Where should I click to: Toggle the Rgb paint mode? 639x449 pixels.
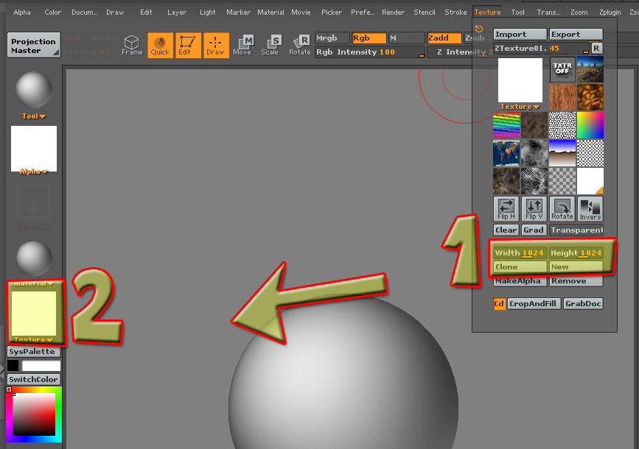[x=369, y=38]
